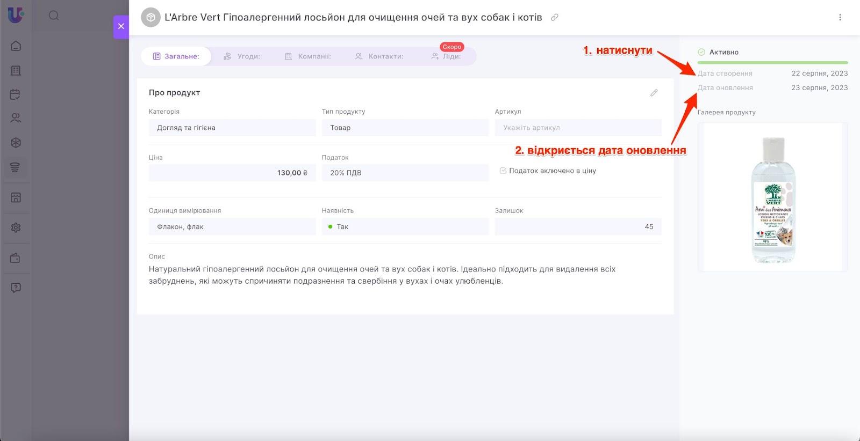Image resolution: width=860 pixels, height=441 pixels.
Task: Open the storefront icon in sidebar
Action: point(16,197)
